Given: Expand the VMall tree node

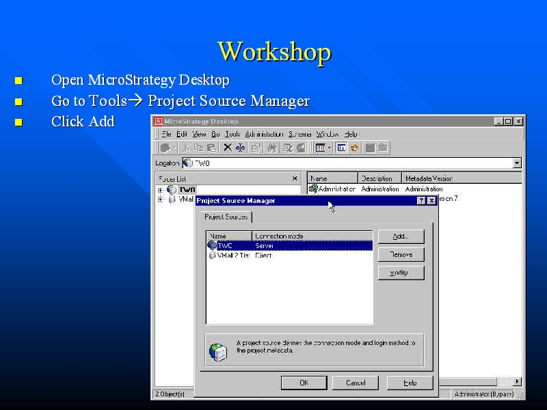Looking at the screenshot, I should [x=161, y=200].
